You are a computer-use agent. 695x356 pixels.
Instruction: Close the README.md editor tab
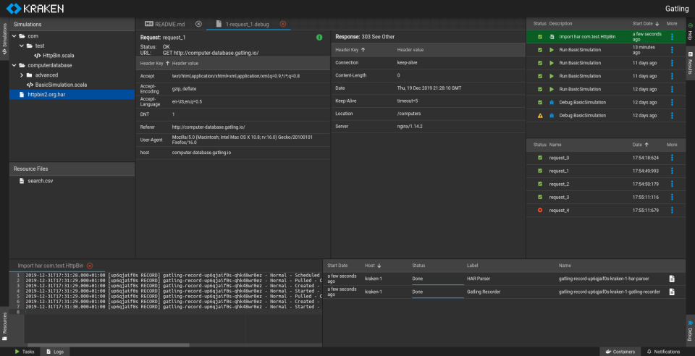coord(198,24)
